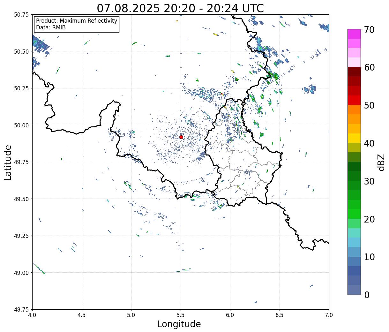Image resolution: width=389 pixels, height=332 pixels.
Task: Click the 50.50 latitude tick label
Action: pos(21,51)
